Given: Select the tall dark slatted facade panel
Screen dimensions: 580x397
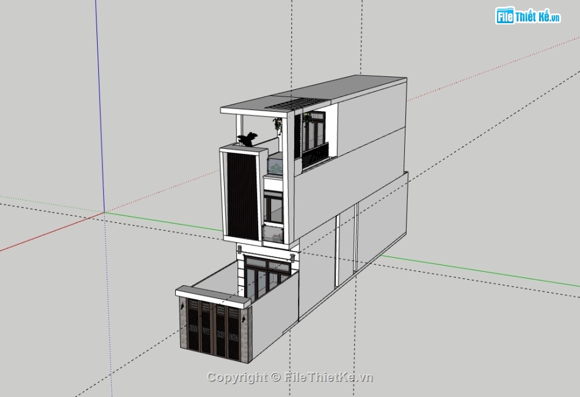Looking at the screenshot, I should click(242, 196).
